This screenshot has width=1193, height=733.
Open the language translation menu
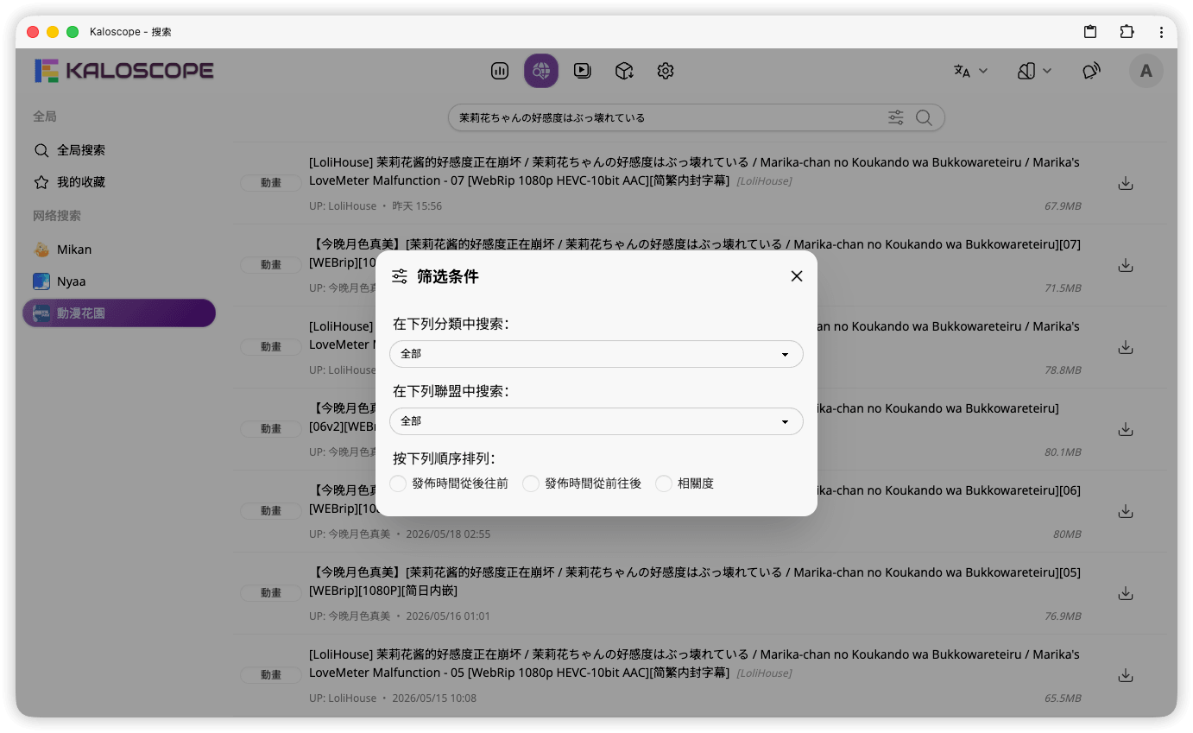tap(971, 71)
